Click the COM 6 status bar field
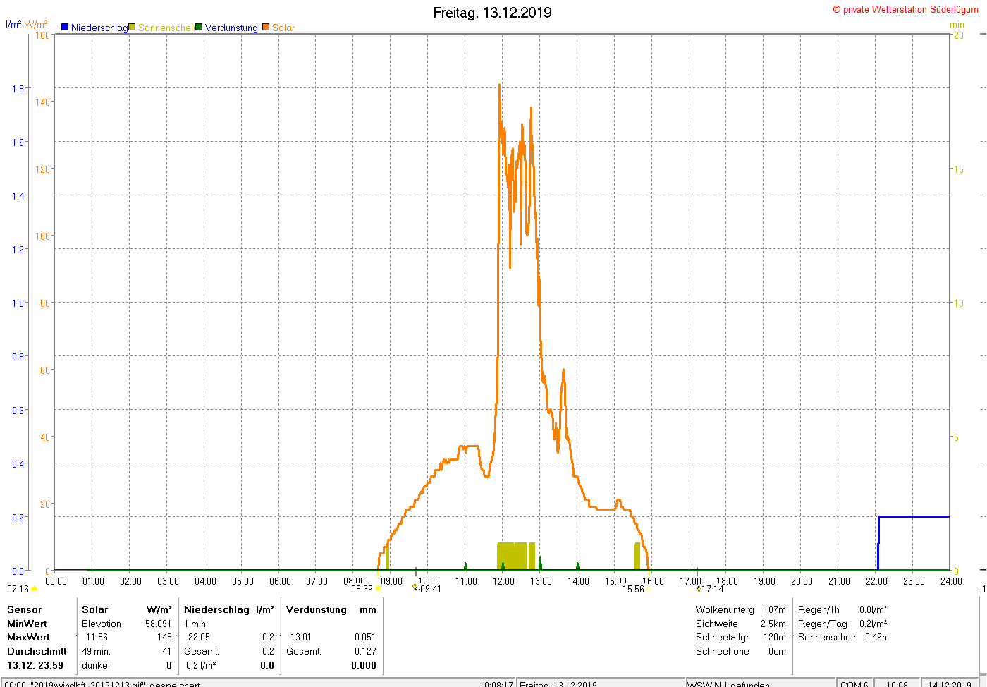This screenshot has height=687, width=987. 854,683
